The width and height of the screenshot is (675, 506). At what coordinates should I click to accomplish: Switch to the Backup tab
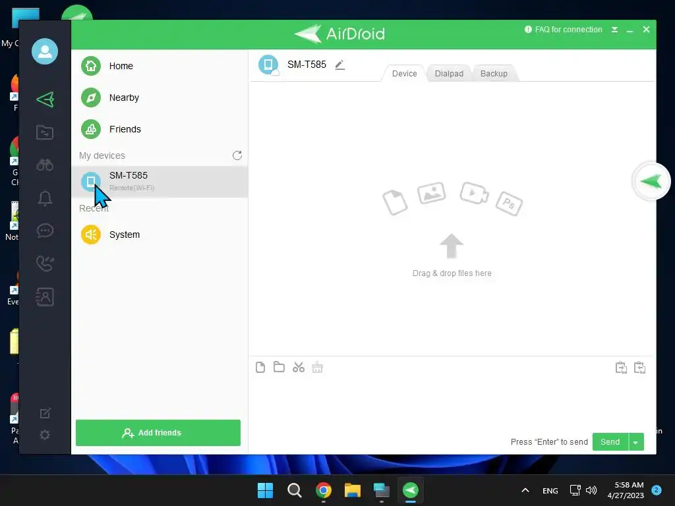[494, 74]
